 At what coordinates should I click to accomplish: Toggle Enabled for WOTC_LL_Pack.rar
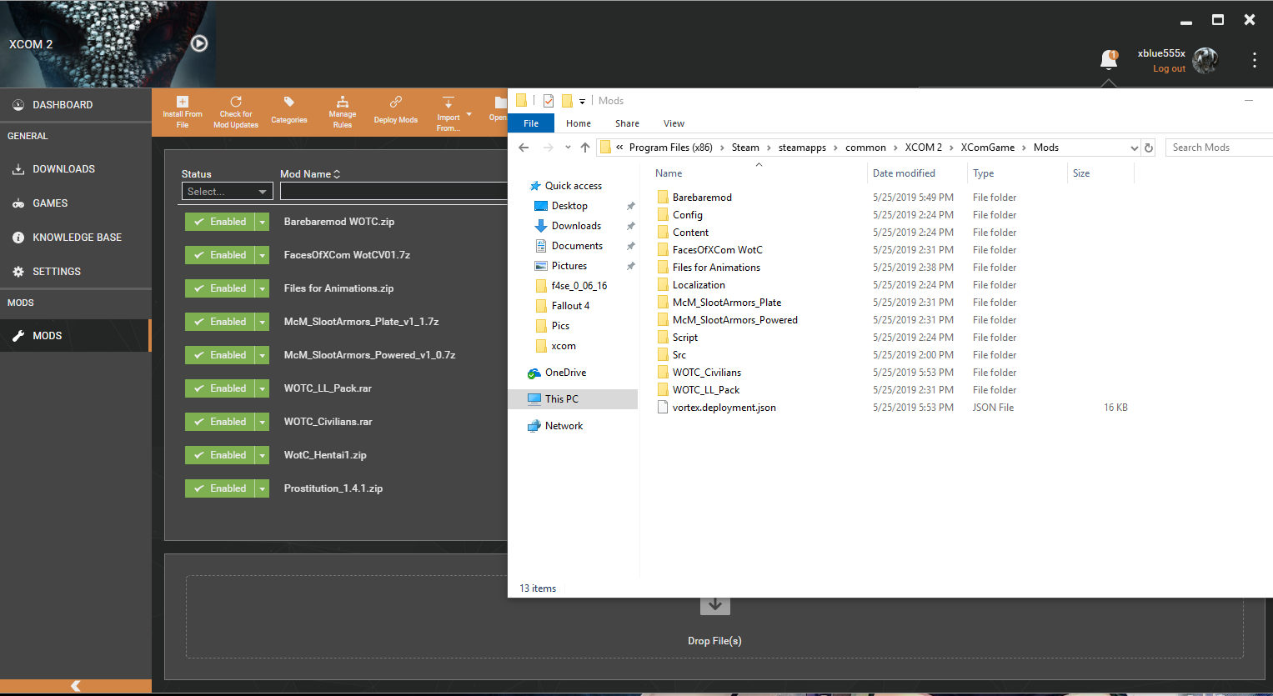220,388
